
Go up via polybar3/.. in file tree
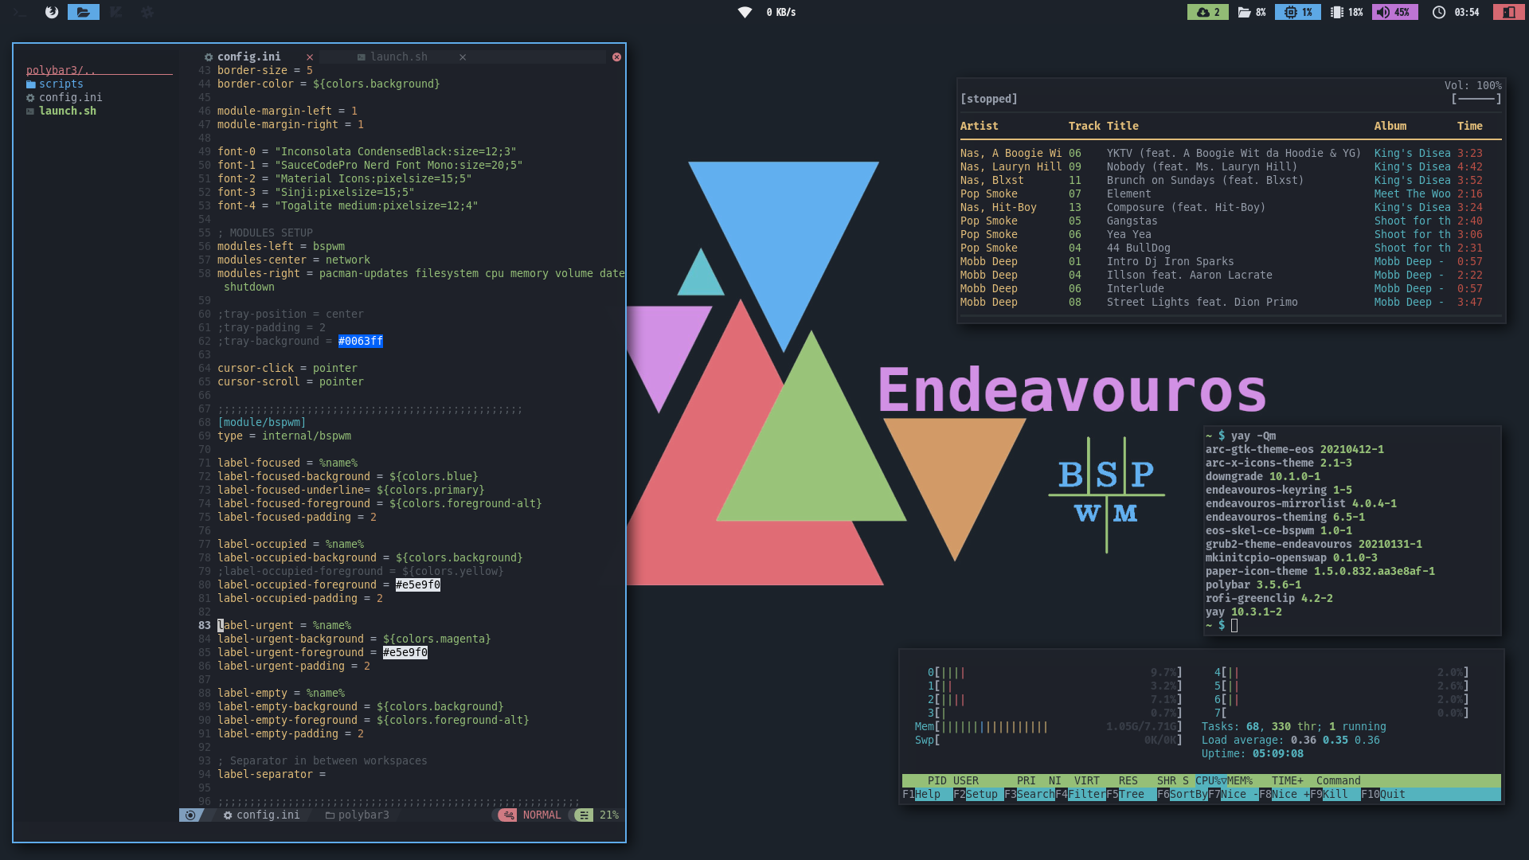click(x=61, y=70)
